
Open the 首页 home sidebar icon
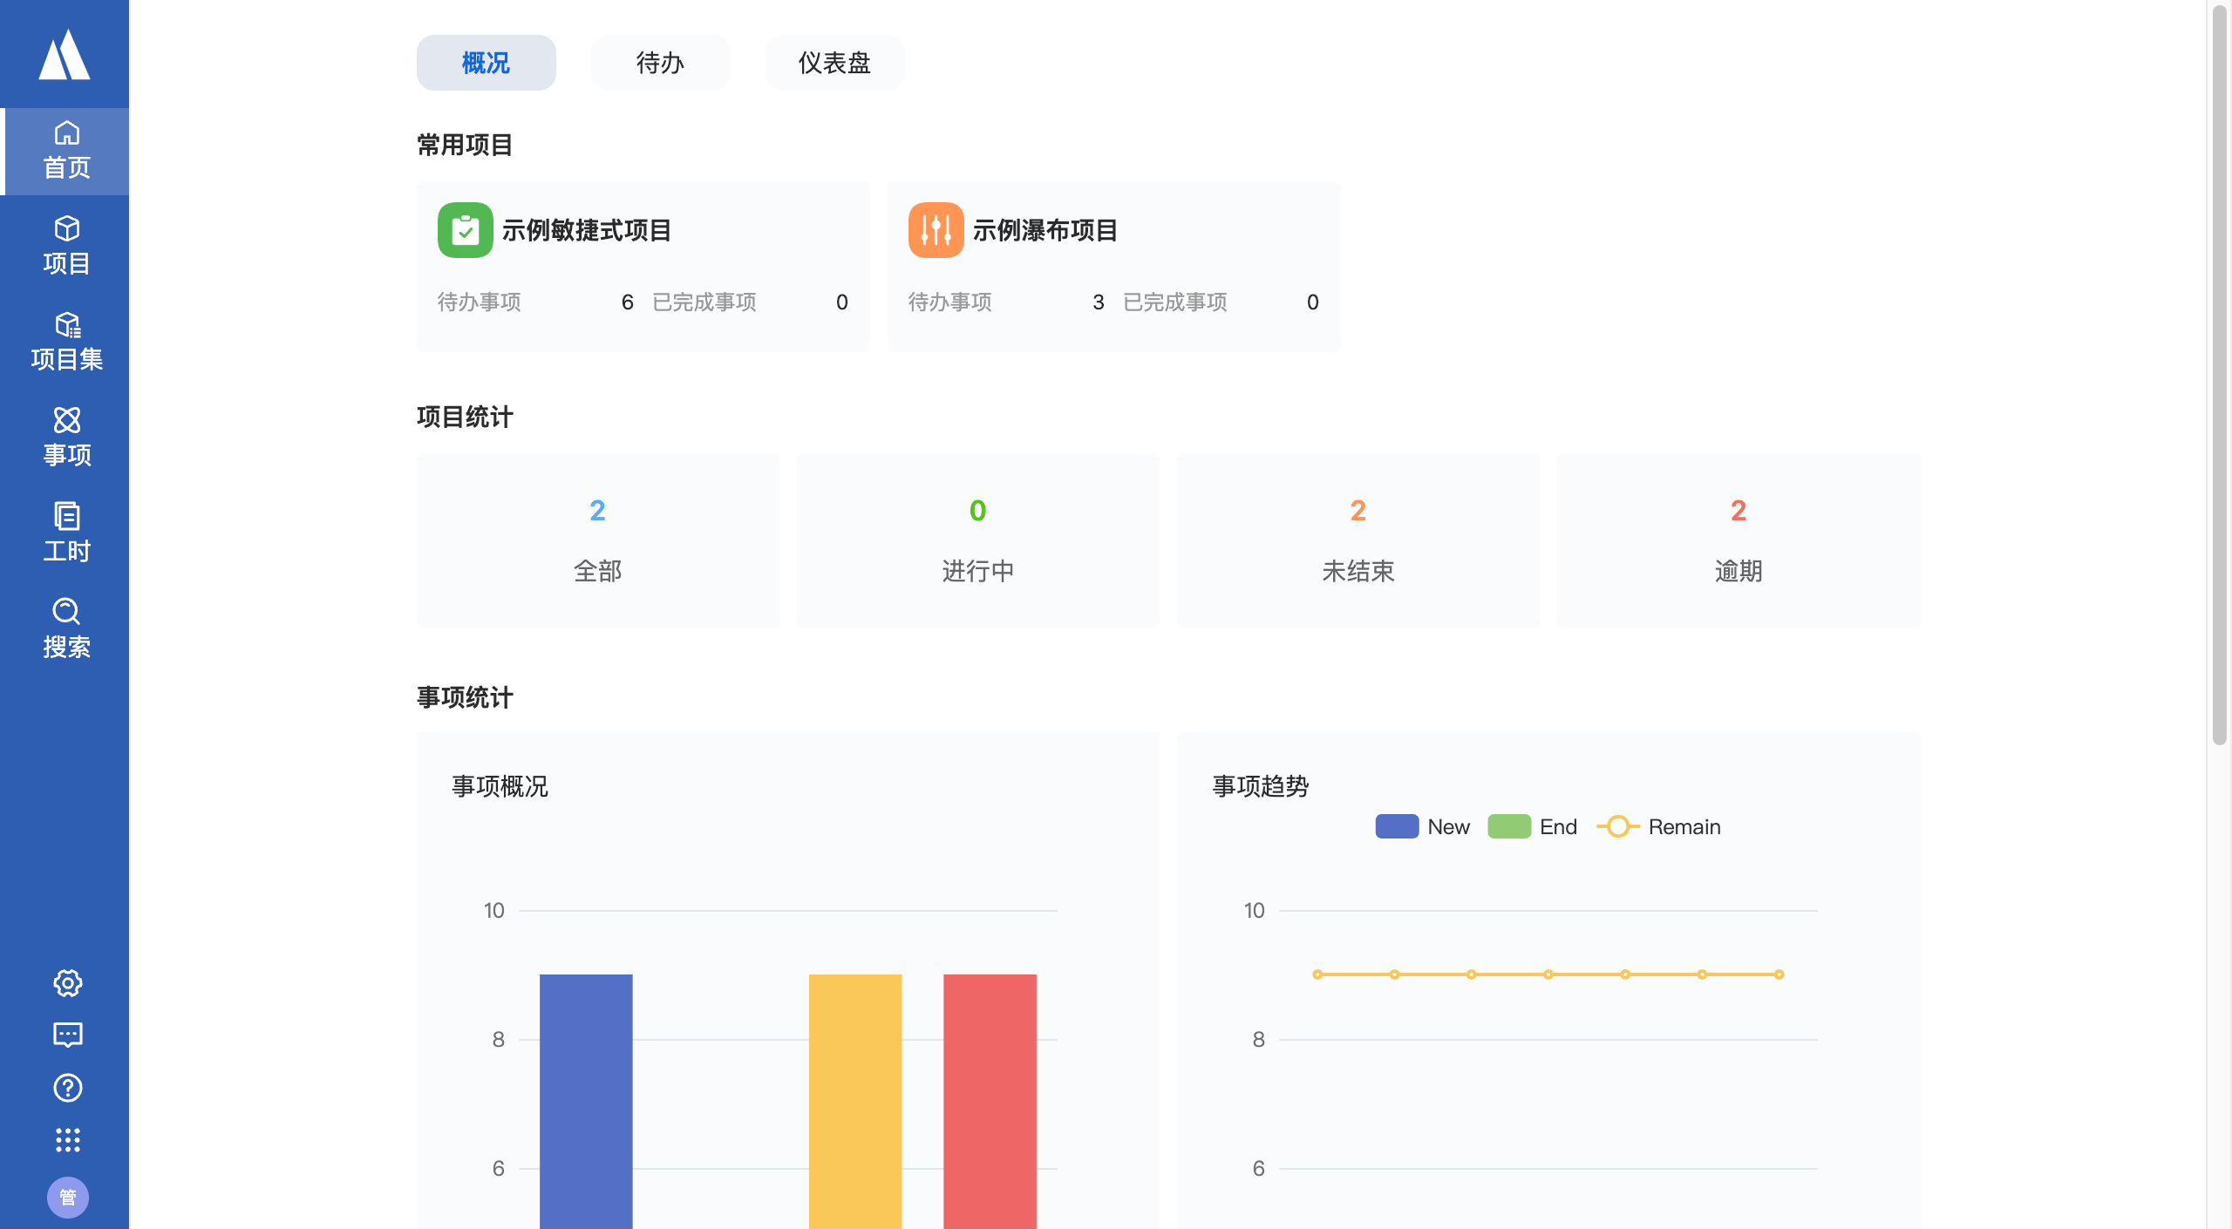(x=66, y=151)
